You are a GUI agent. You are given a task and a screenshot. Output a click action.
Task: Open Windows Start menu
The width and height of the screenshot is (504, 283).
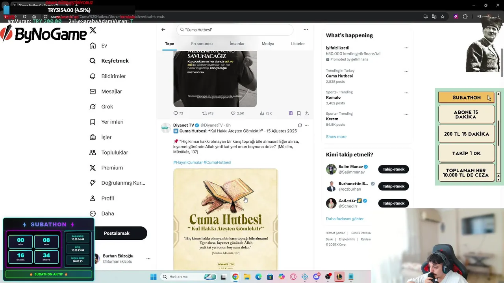pos(153,277)
